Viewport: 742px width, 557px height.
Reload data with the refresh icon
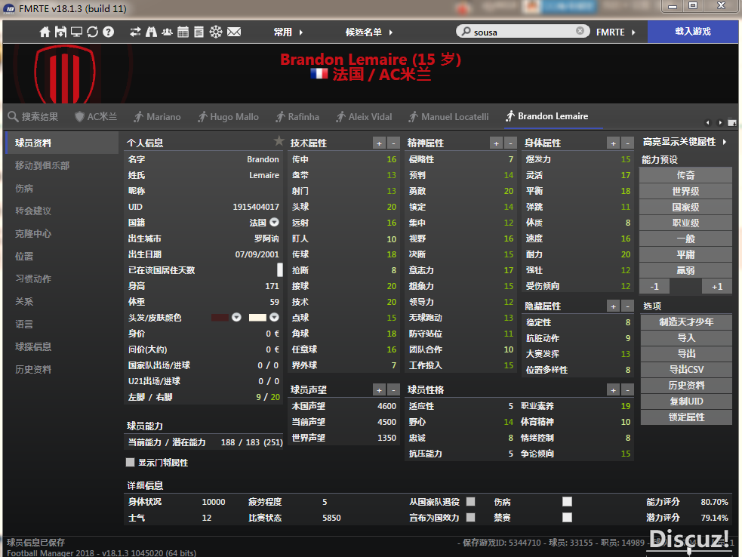coord(92,32)
